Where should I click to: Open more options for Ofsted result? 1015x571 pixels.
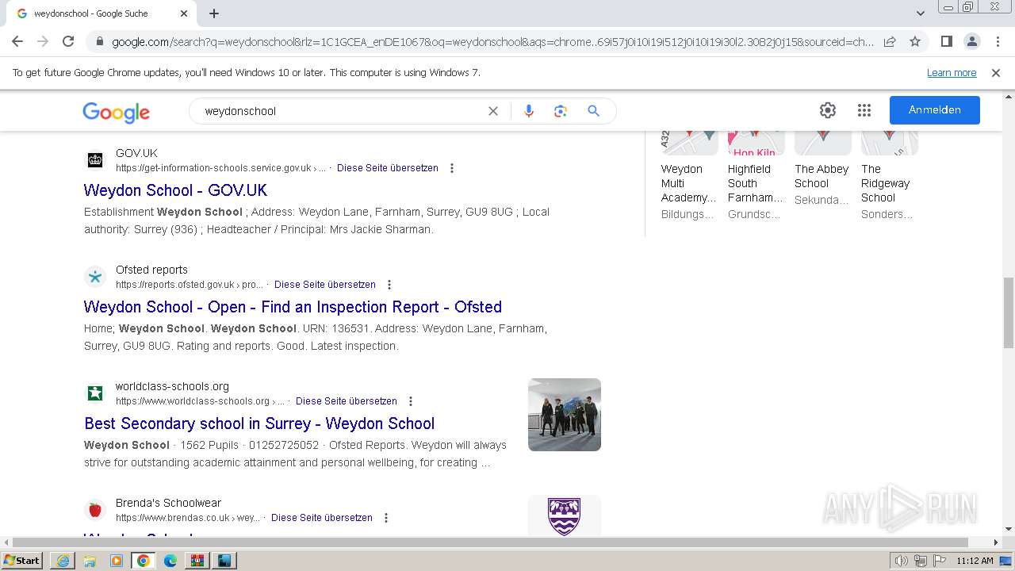389,285
